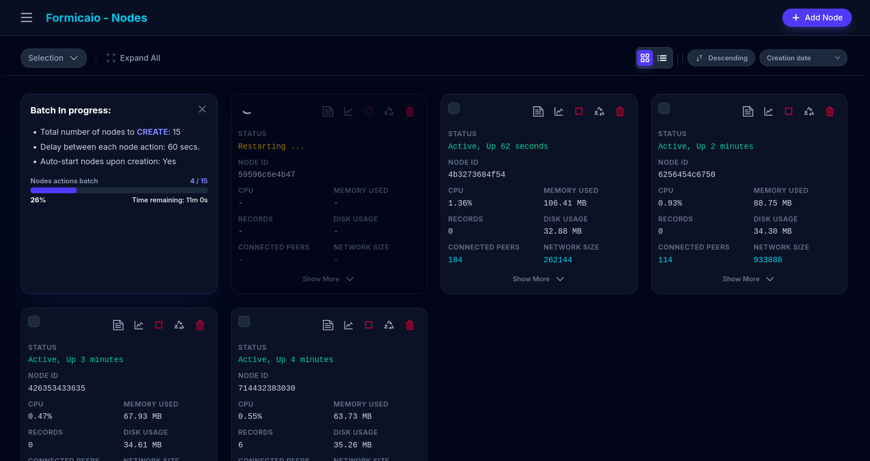870x461 pixels.
Task: Click node ID 4b3273684f54 text
Action: pyautogui.click(x=477, y=175)
